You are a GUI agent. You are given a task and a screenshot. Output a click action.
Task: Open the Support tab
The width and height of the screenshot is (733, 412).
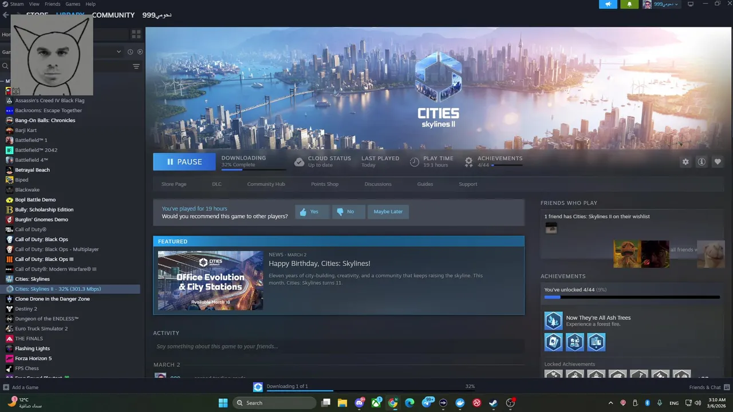[468, 184]
